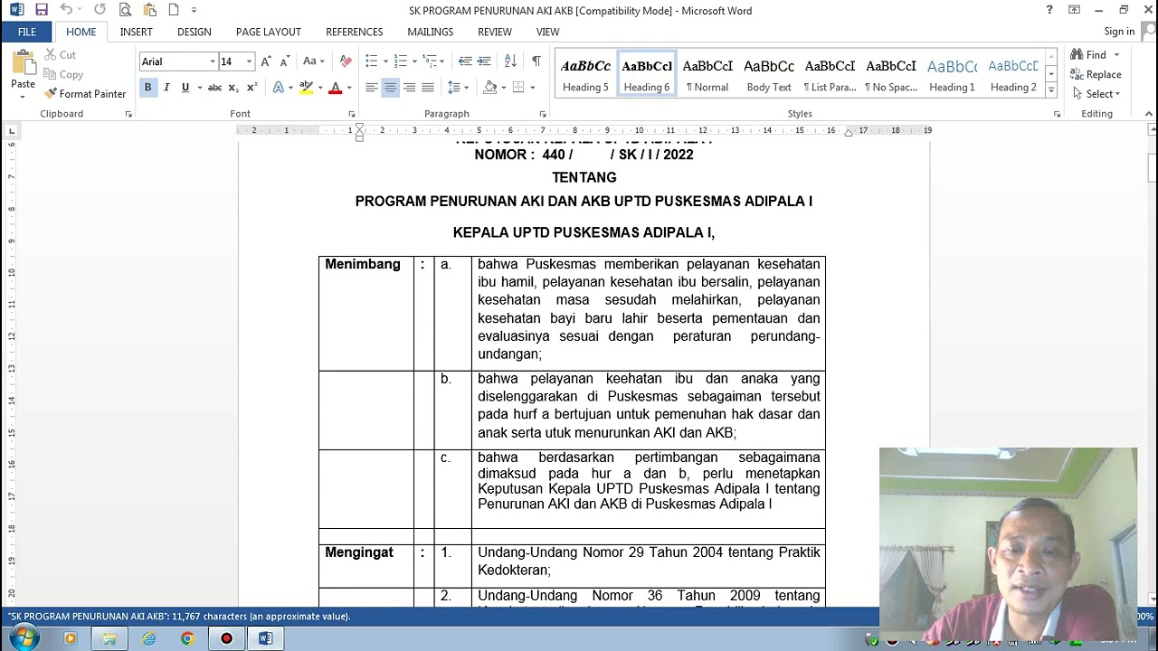Screen dimensions: 1158x651
Task: Open the Select dropdown in Editing
Action: pyautogui.click(x=1096, y=94)
